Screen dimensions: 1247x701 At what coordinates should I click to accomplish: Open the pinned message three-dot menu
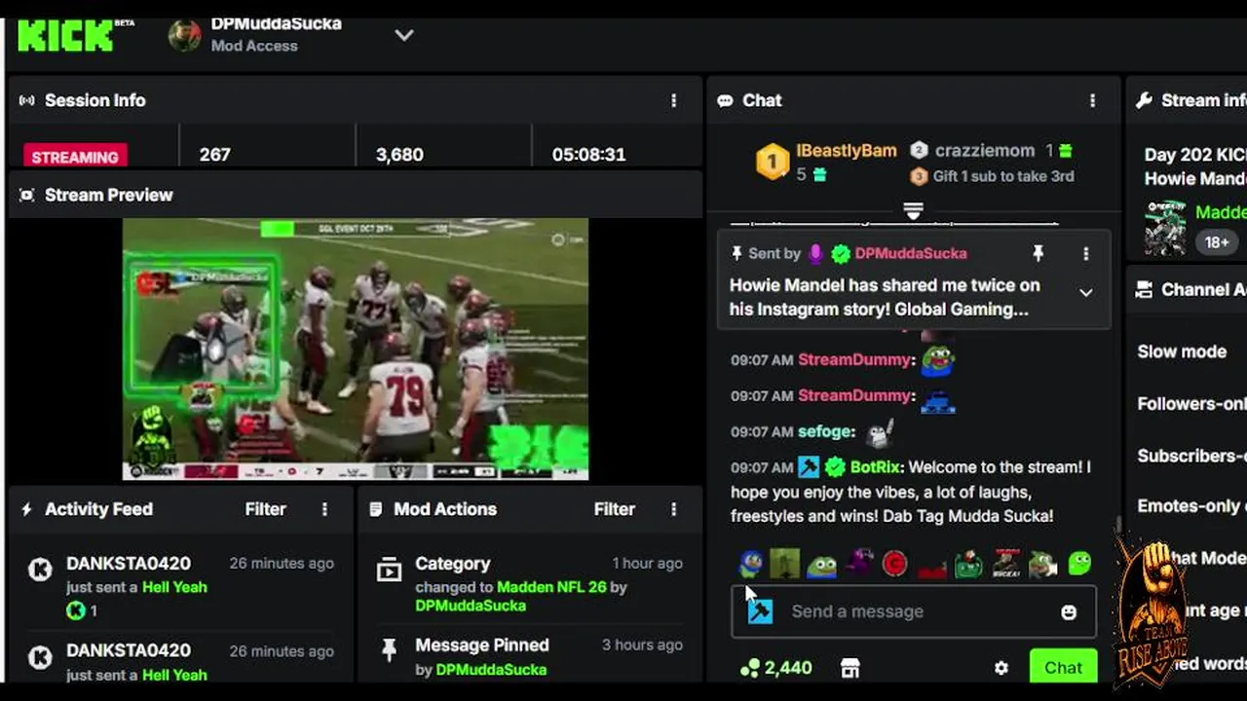tap(1085, 253)
